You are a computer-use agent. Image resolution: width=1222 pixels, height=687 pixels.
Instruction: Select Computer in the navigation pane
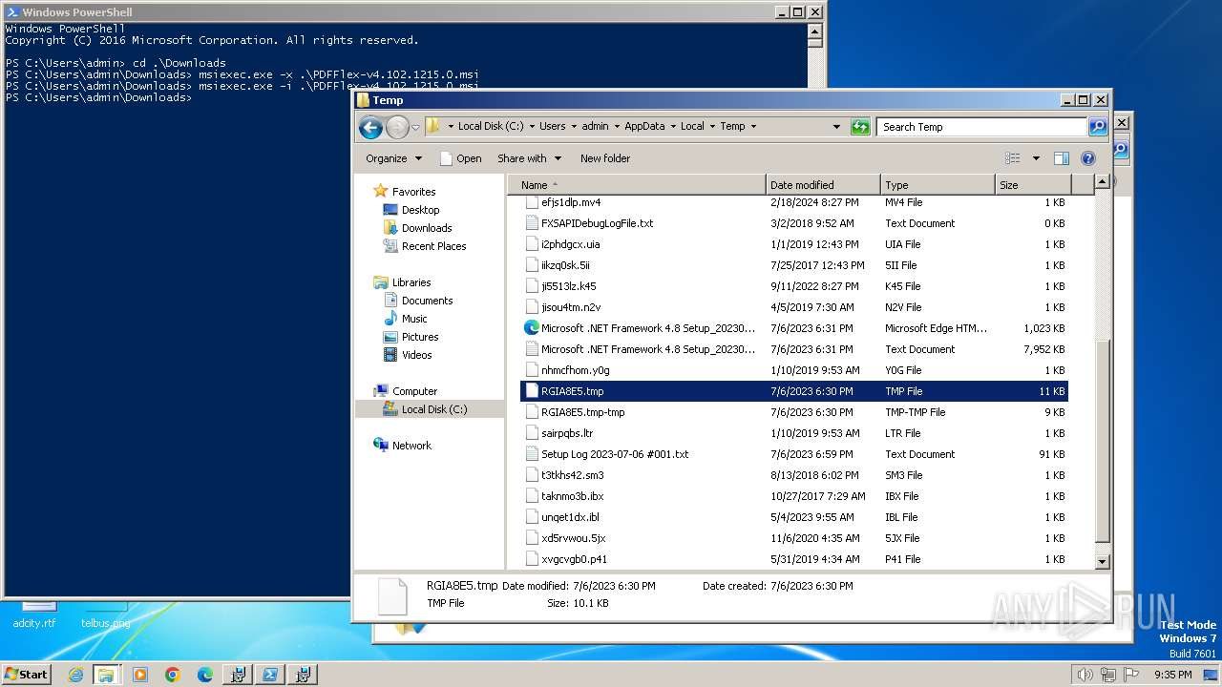pos(414,391)
